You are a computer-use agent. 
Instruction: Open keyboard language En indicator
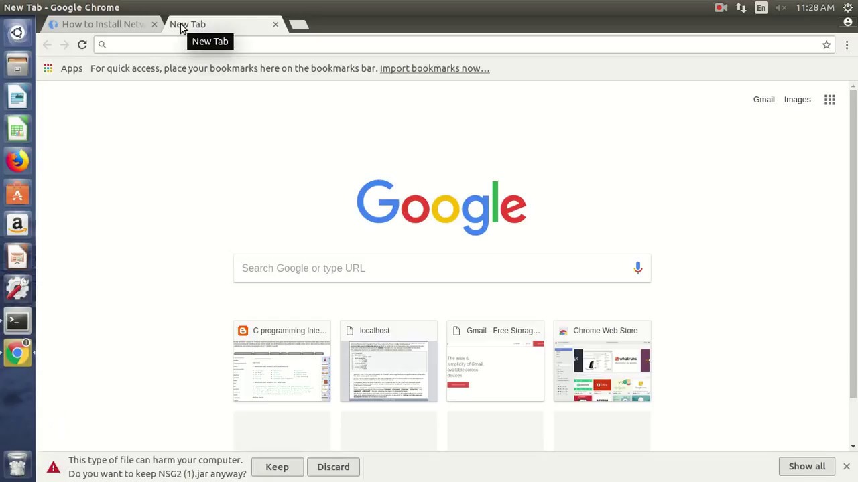761,7
